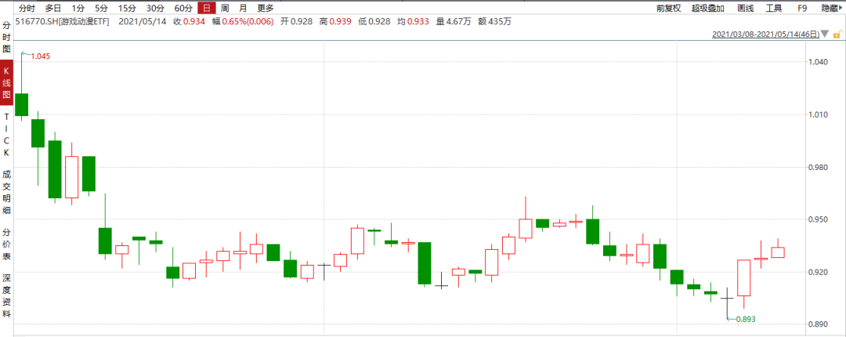The width and height of the screenshot is (846, 337).
Task: Click the opening price 开 0.928
Action: point(295,22)
